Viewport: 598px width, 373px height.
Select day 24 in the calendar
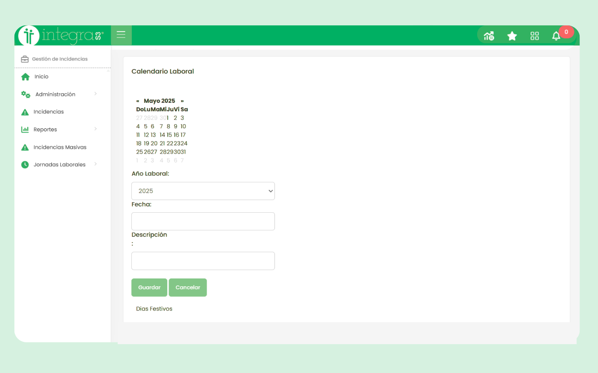pos(184,143)
